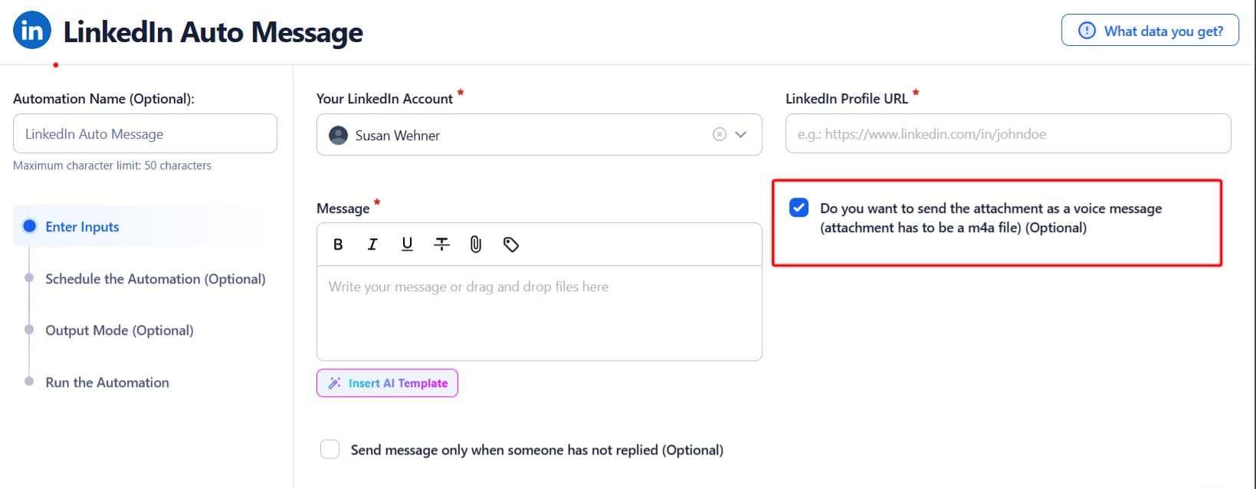Apply Italic formatting in the message toolbar

372,244
